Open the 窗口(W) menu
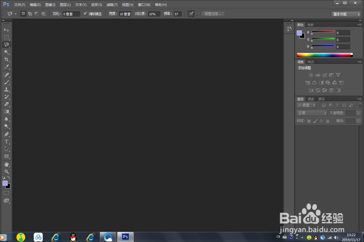364x242 pixels. [x=144, y=5]
